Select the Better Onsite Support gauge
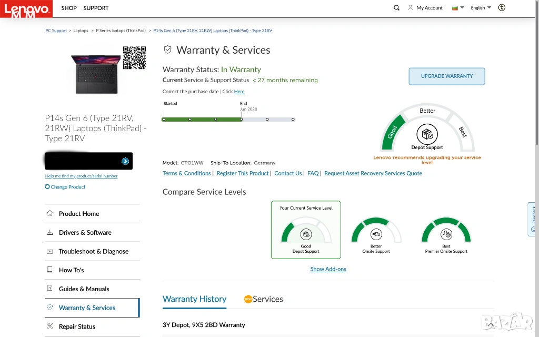 tap(376, 235)
